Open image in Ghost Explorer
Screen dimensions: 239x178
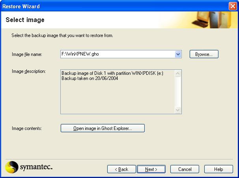point(103,128)
